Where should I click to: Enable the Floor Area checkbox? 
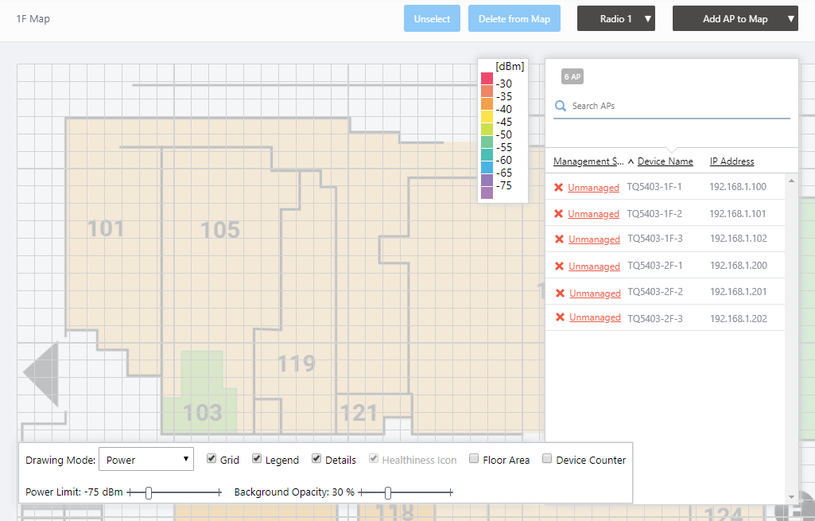[x=474, y=459]
